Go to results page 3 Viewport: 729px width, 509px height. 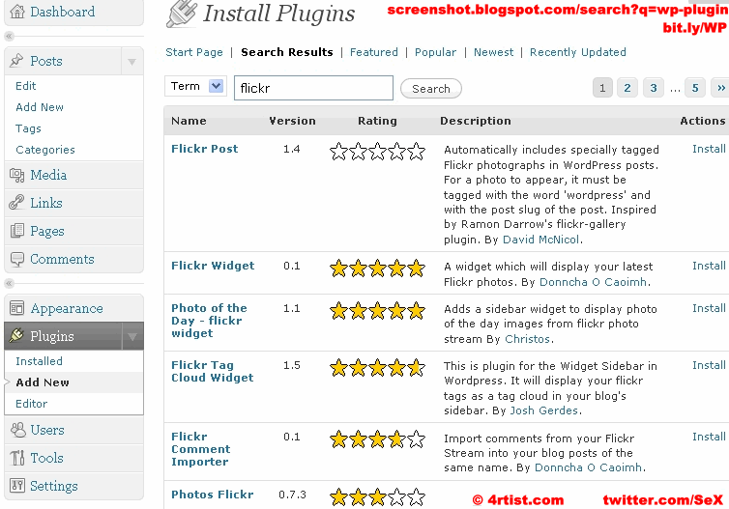click(654, 88)
